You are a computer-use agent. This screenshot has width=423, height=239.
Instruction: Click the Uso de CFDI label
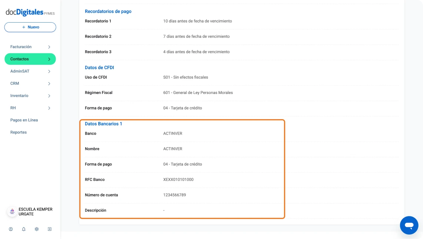point(96,77)
